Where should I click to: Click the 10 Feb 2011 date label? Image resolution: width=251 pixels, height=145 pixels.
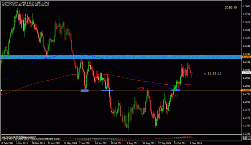point(7,143)
